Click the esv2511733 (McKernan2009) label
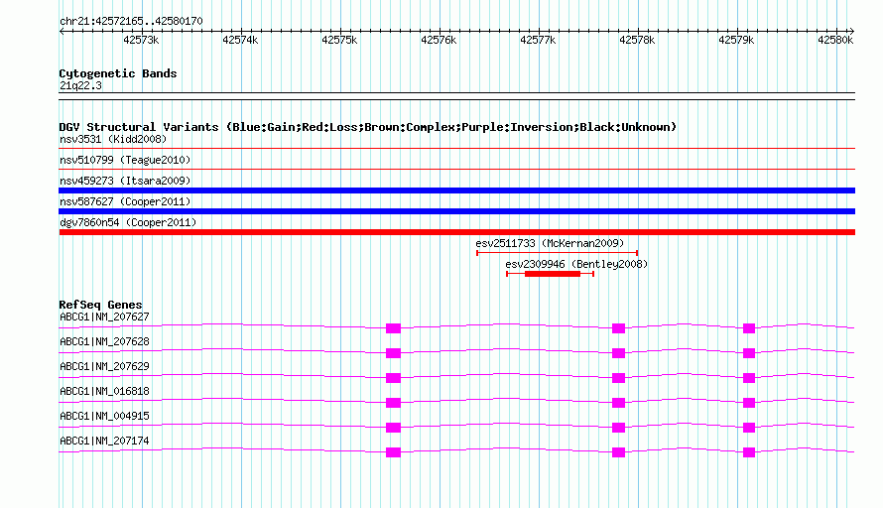This screenshot has height=508, width=883. pos(550,243)
